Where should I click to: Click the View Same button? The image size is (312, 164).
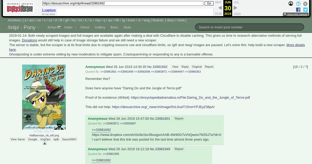(x=18, y=139)
